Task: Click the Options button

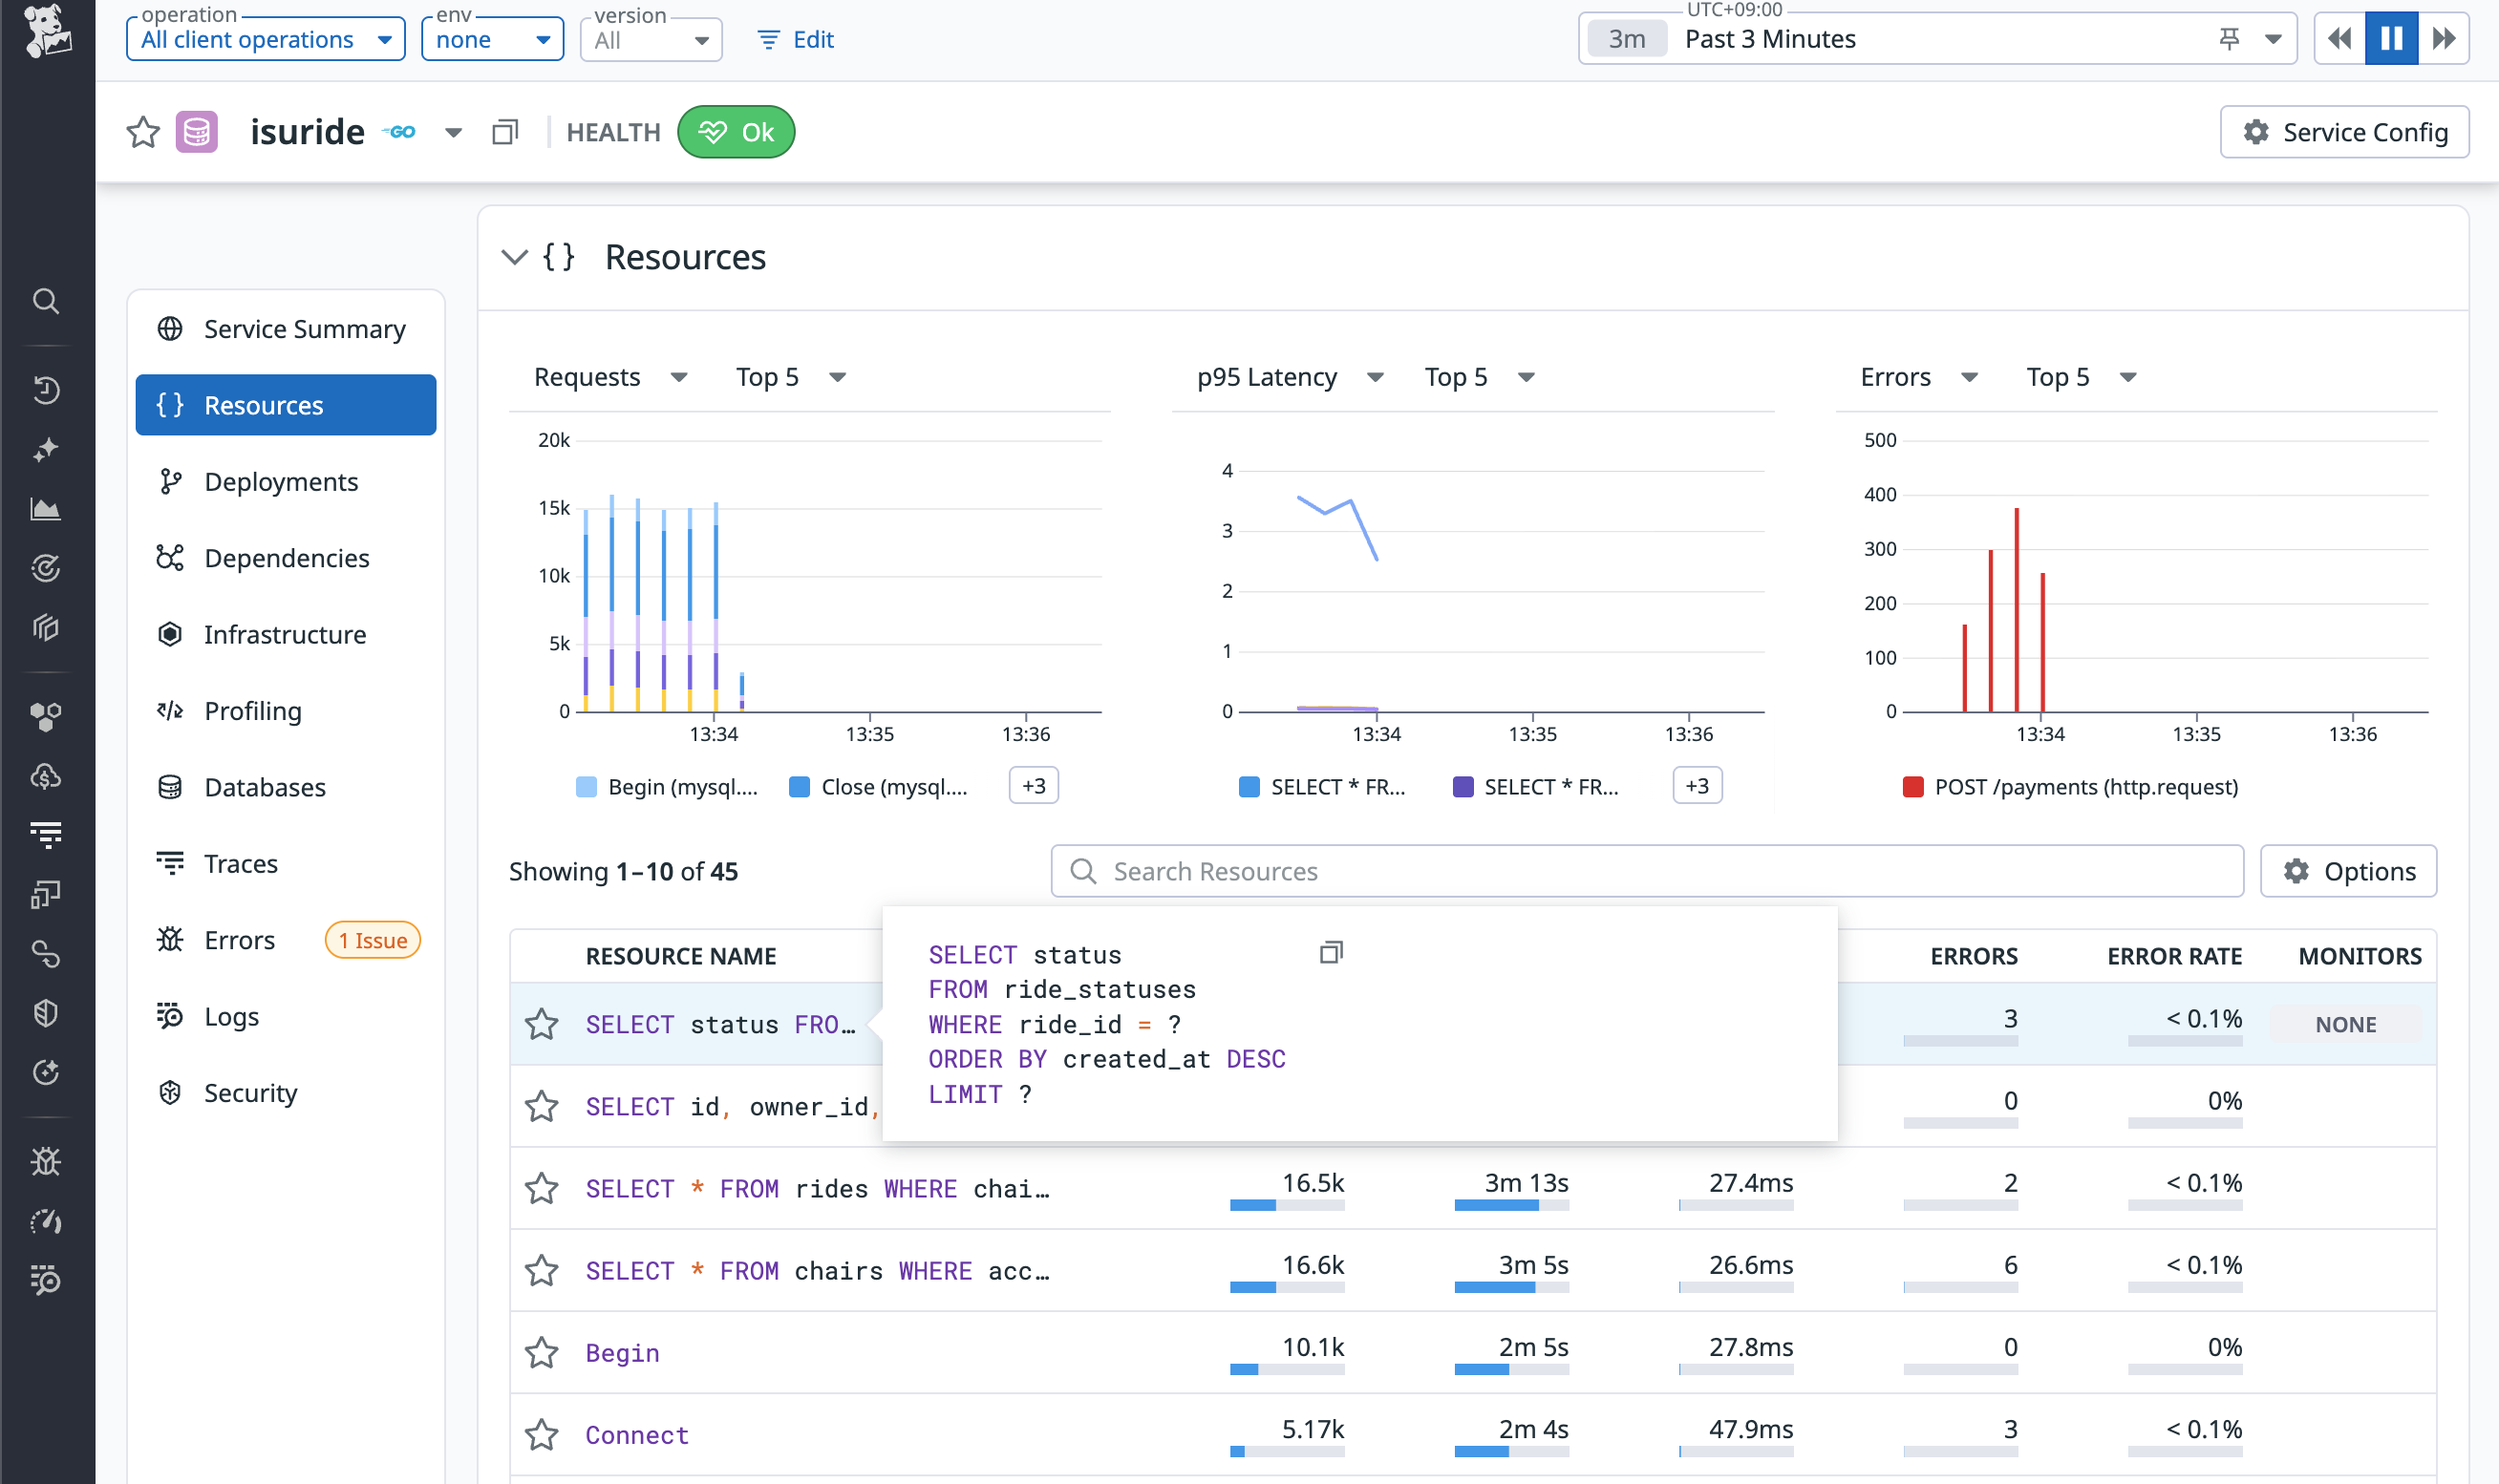Action: pos(2347,871)
